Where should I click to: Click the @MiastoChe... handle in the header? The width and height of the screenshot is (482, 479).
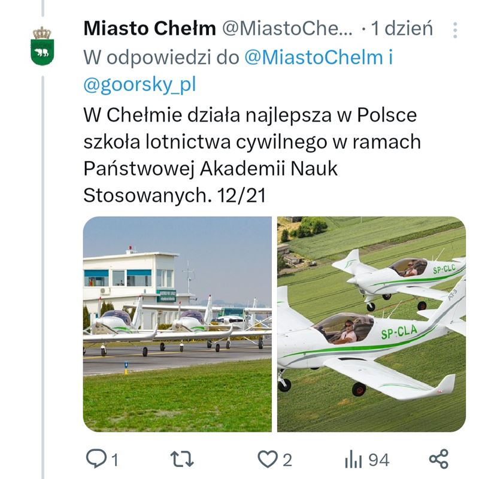coord(288,28)
